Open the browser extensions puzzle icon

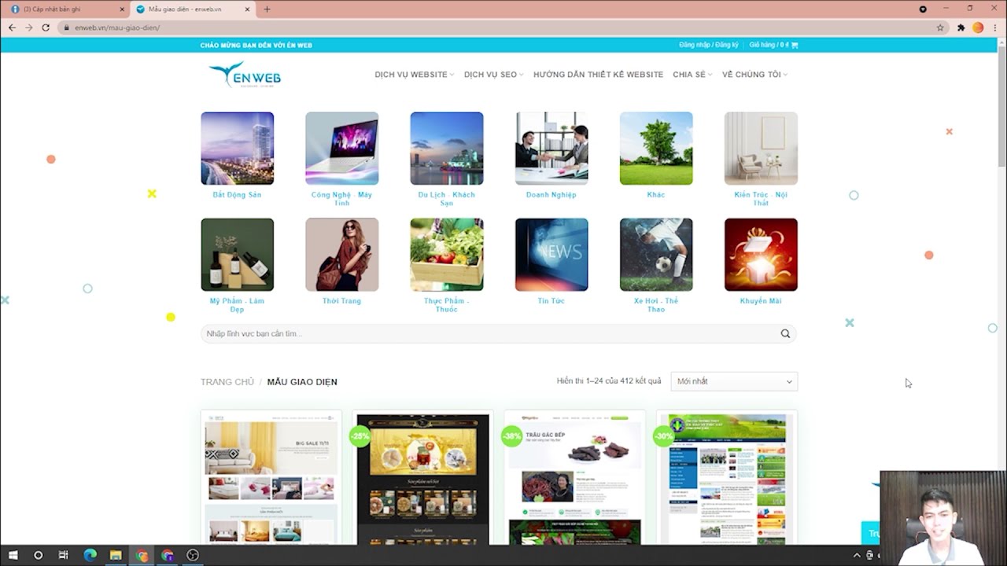coord(961,28)
